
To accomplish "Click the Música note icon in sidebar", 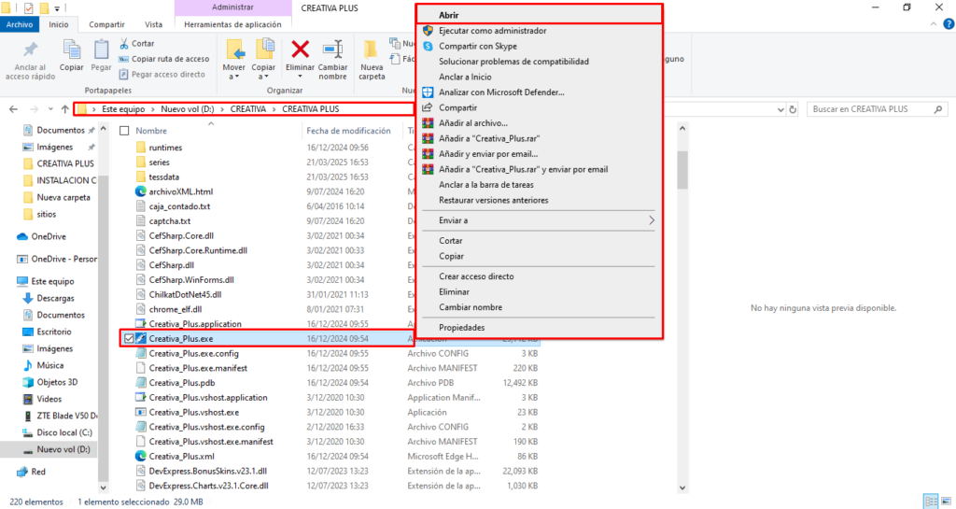I will [x=27, y=365].
